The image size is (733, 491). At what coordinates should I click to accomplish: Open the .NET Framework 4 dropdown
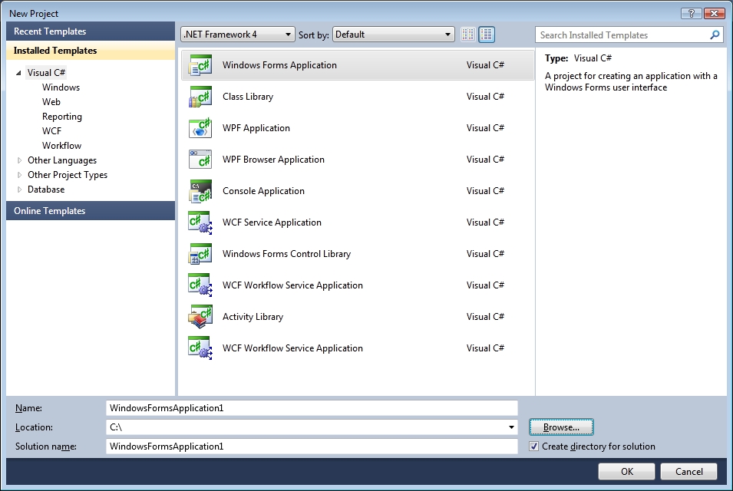tap(237, 35)
